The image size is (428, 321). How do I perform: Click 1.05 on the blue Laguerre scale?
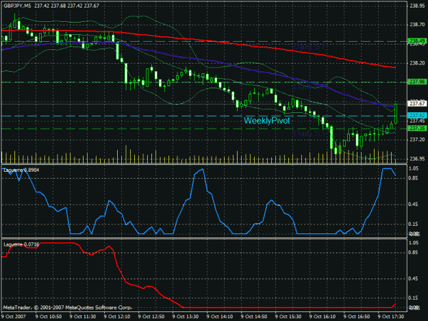coord(414,168)
